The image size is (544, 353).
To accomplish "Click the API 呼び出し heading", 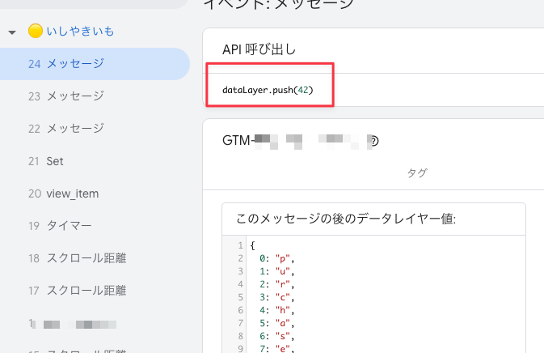I will click(259, 49).
